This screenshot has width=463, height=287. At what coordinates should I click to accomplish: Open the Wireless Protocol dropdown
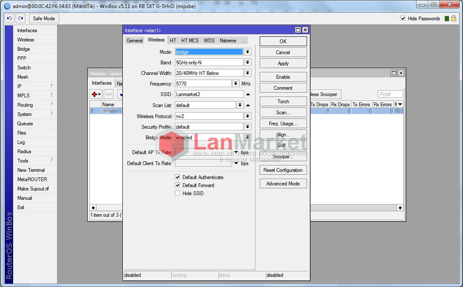pos(248,116)
